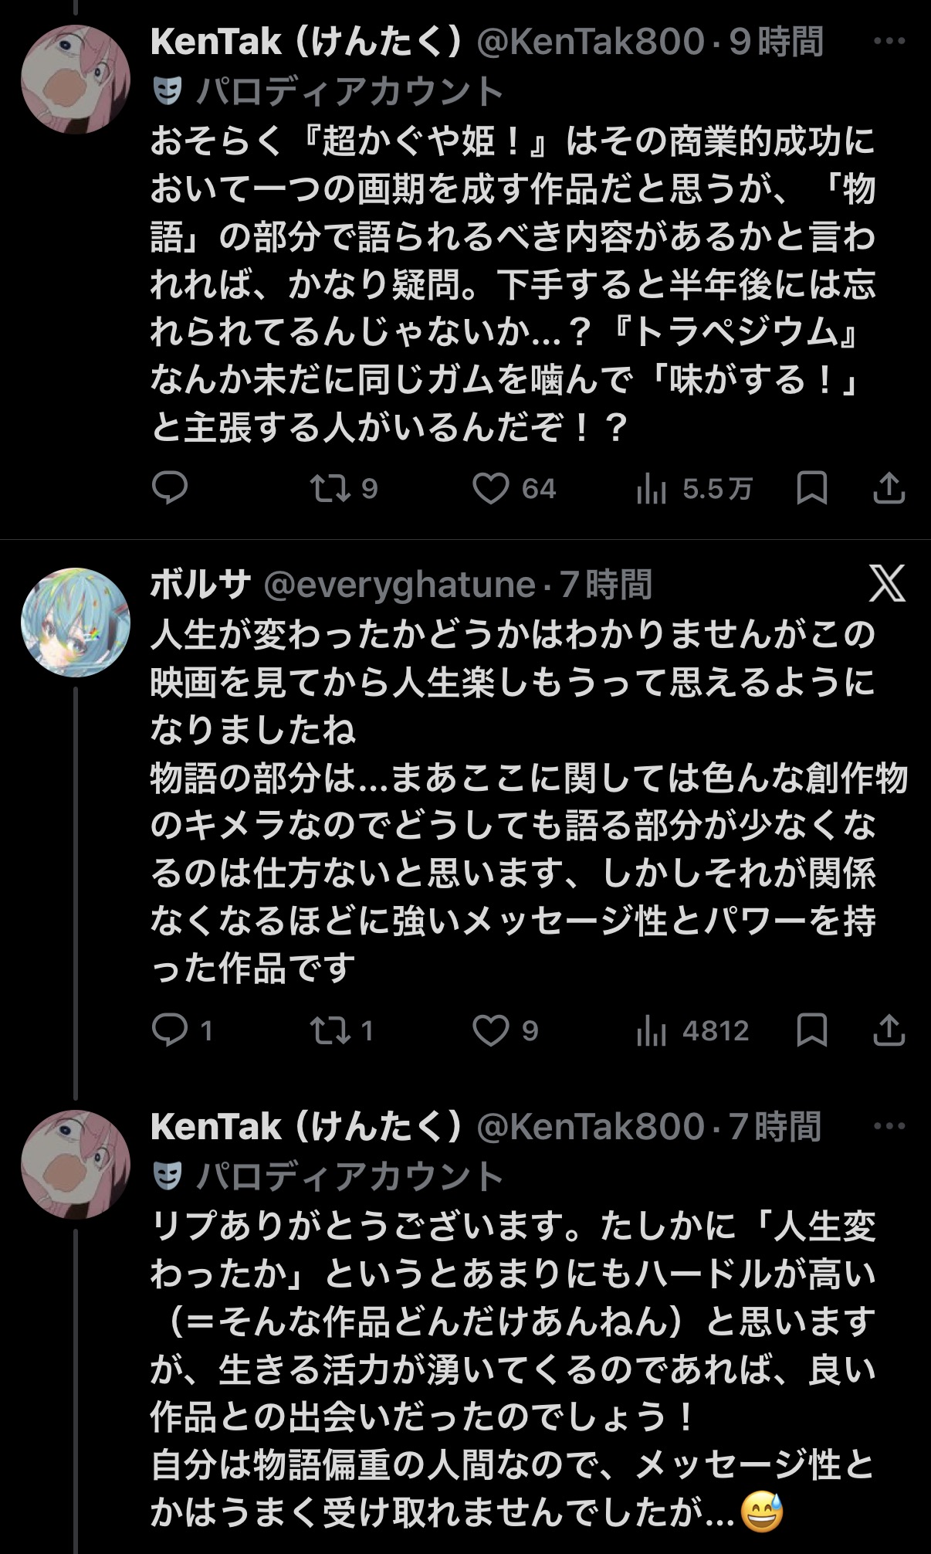This screenshot has height=1554, width=931.
Task: Share KenTak's first tweet
Action: pos(889,488)
